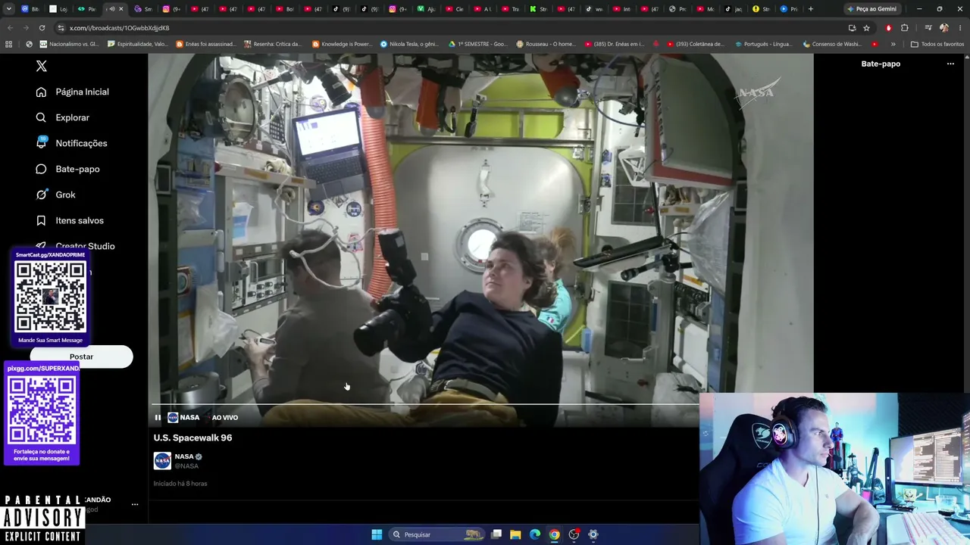Viewport: 970px width, 545px height.
Task: Open Português - Língua... bookmark
Action: pos(763,44)
